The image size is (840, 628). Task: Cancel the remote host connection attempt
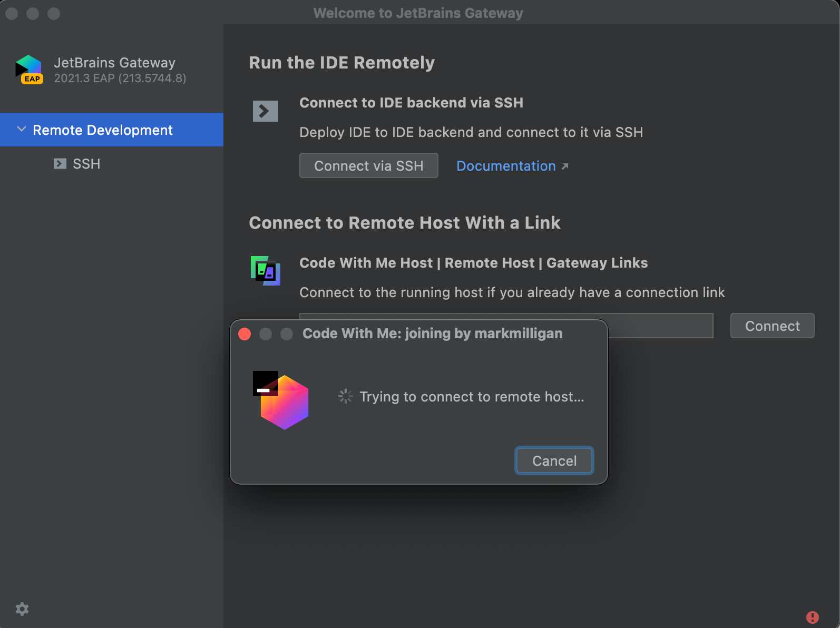tap(554, 461)
